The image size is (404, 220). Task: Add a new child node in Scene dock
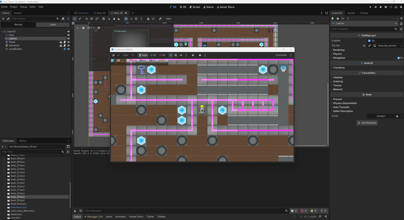(3, 18)
